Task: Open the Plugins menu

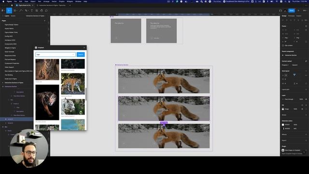Action: [x=62, y=1]
